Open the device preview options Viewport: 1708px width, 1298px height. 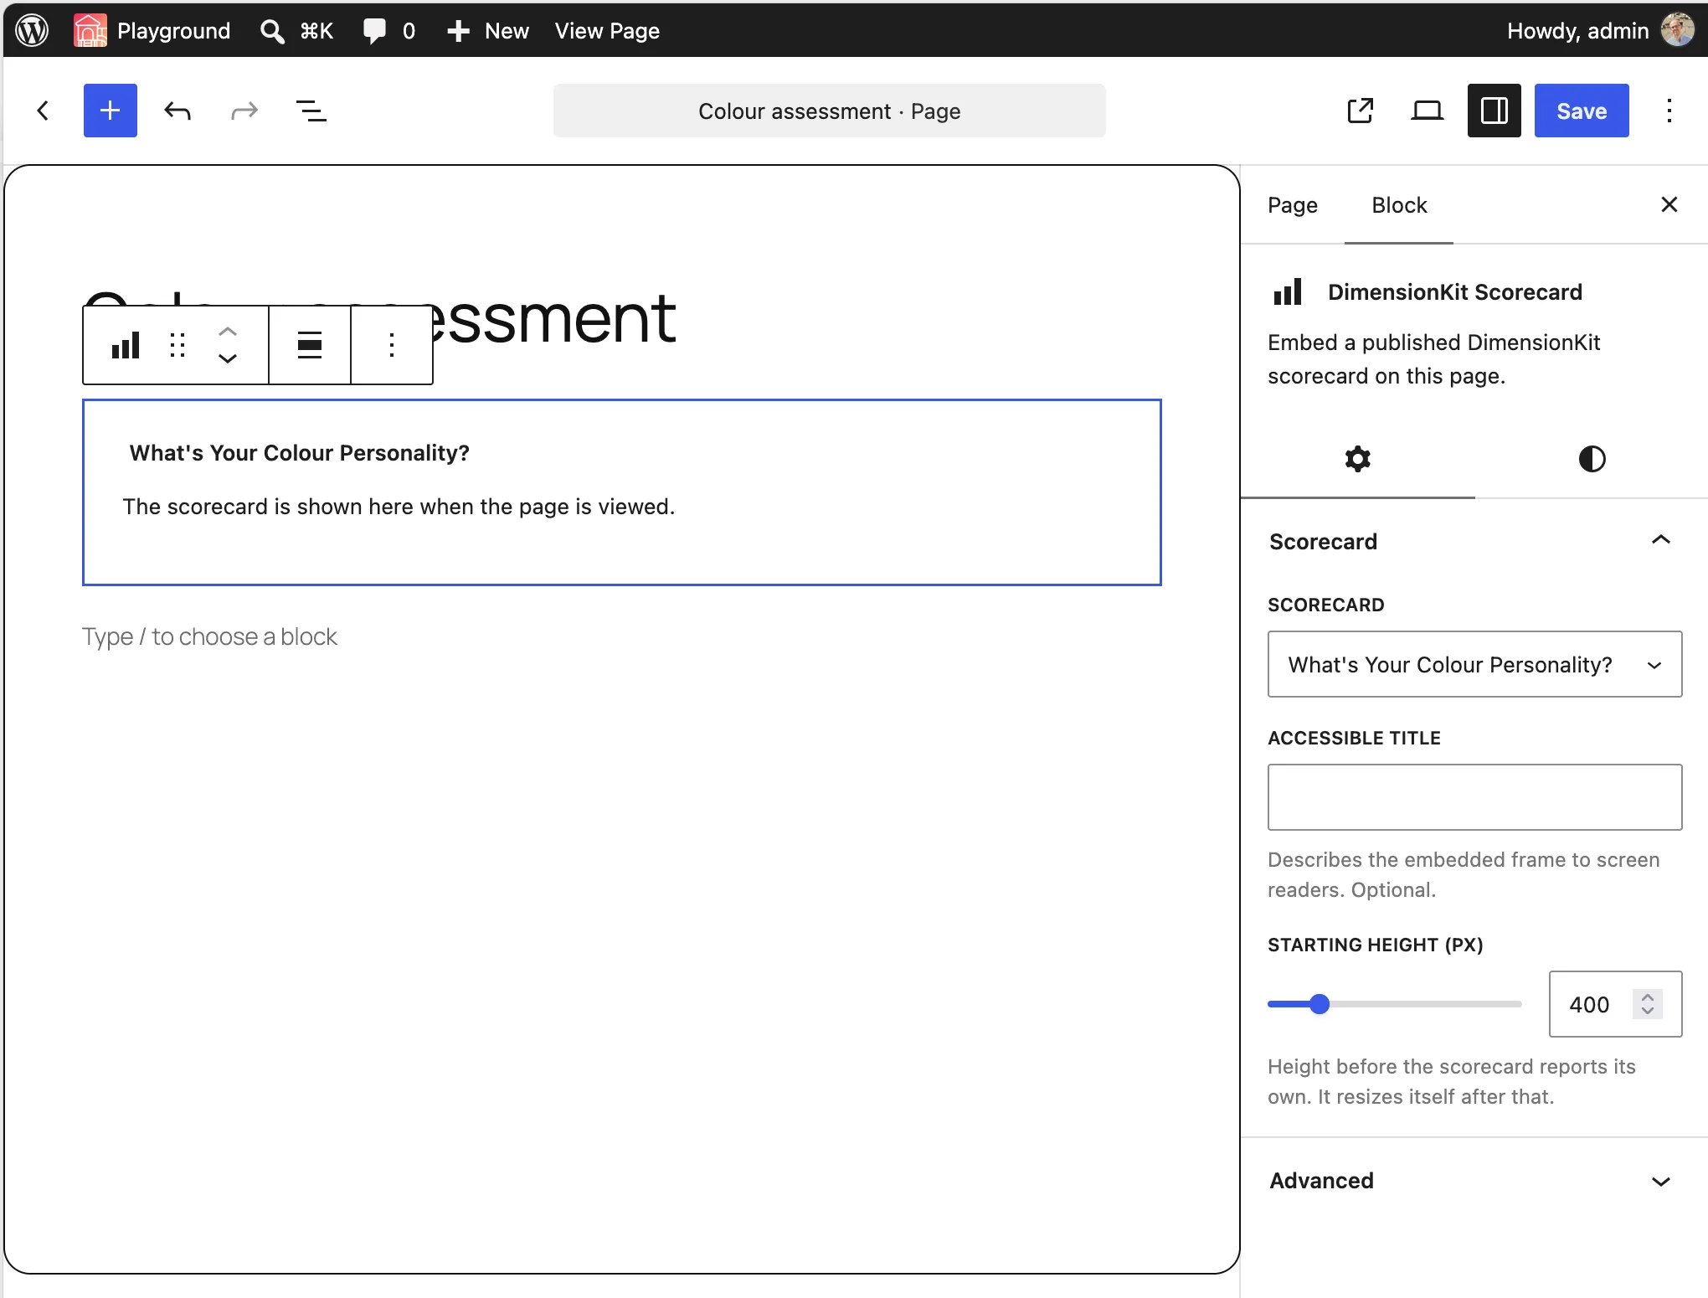click(1428, 111)
